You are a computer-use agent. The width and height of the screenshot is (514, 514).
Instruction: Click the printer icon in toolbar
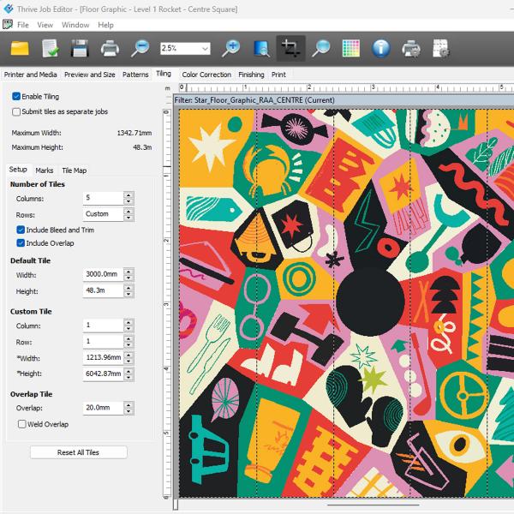[110, 48]
